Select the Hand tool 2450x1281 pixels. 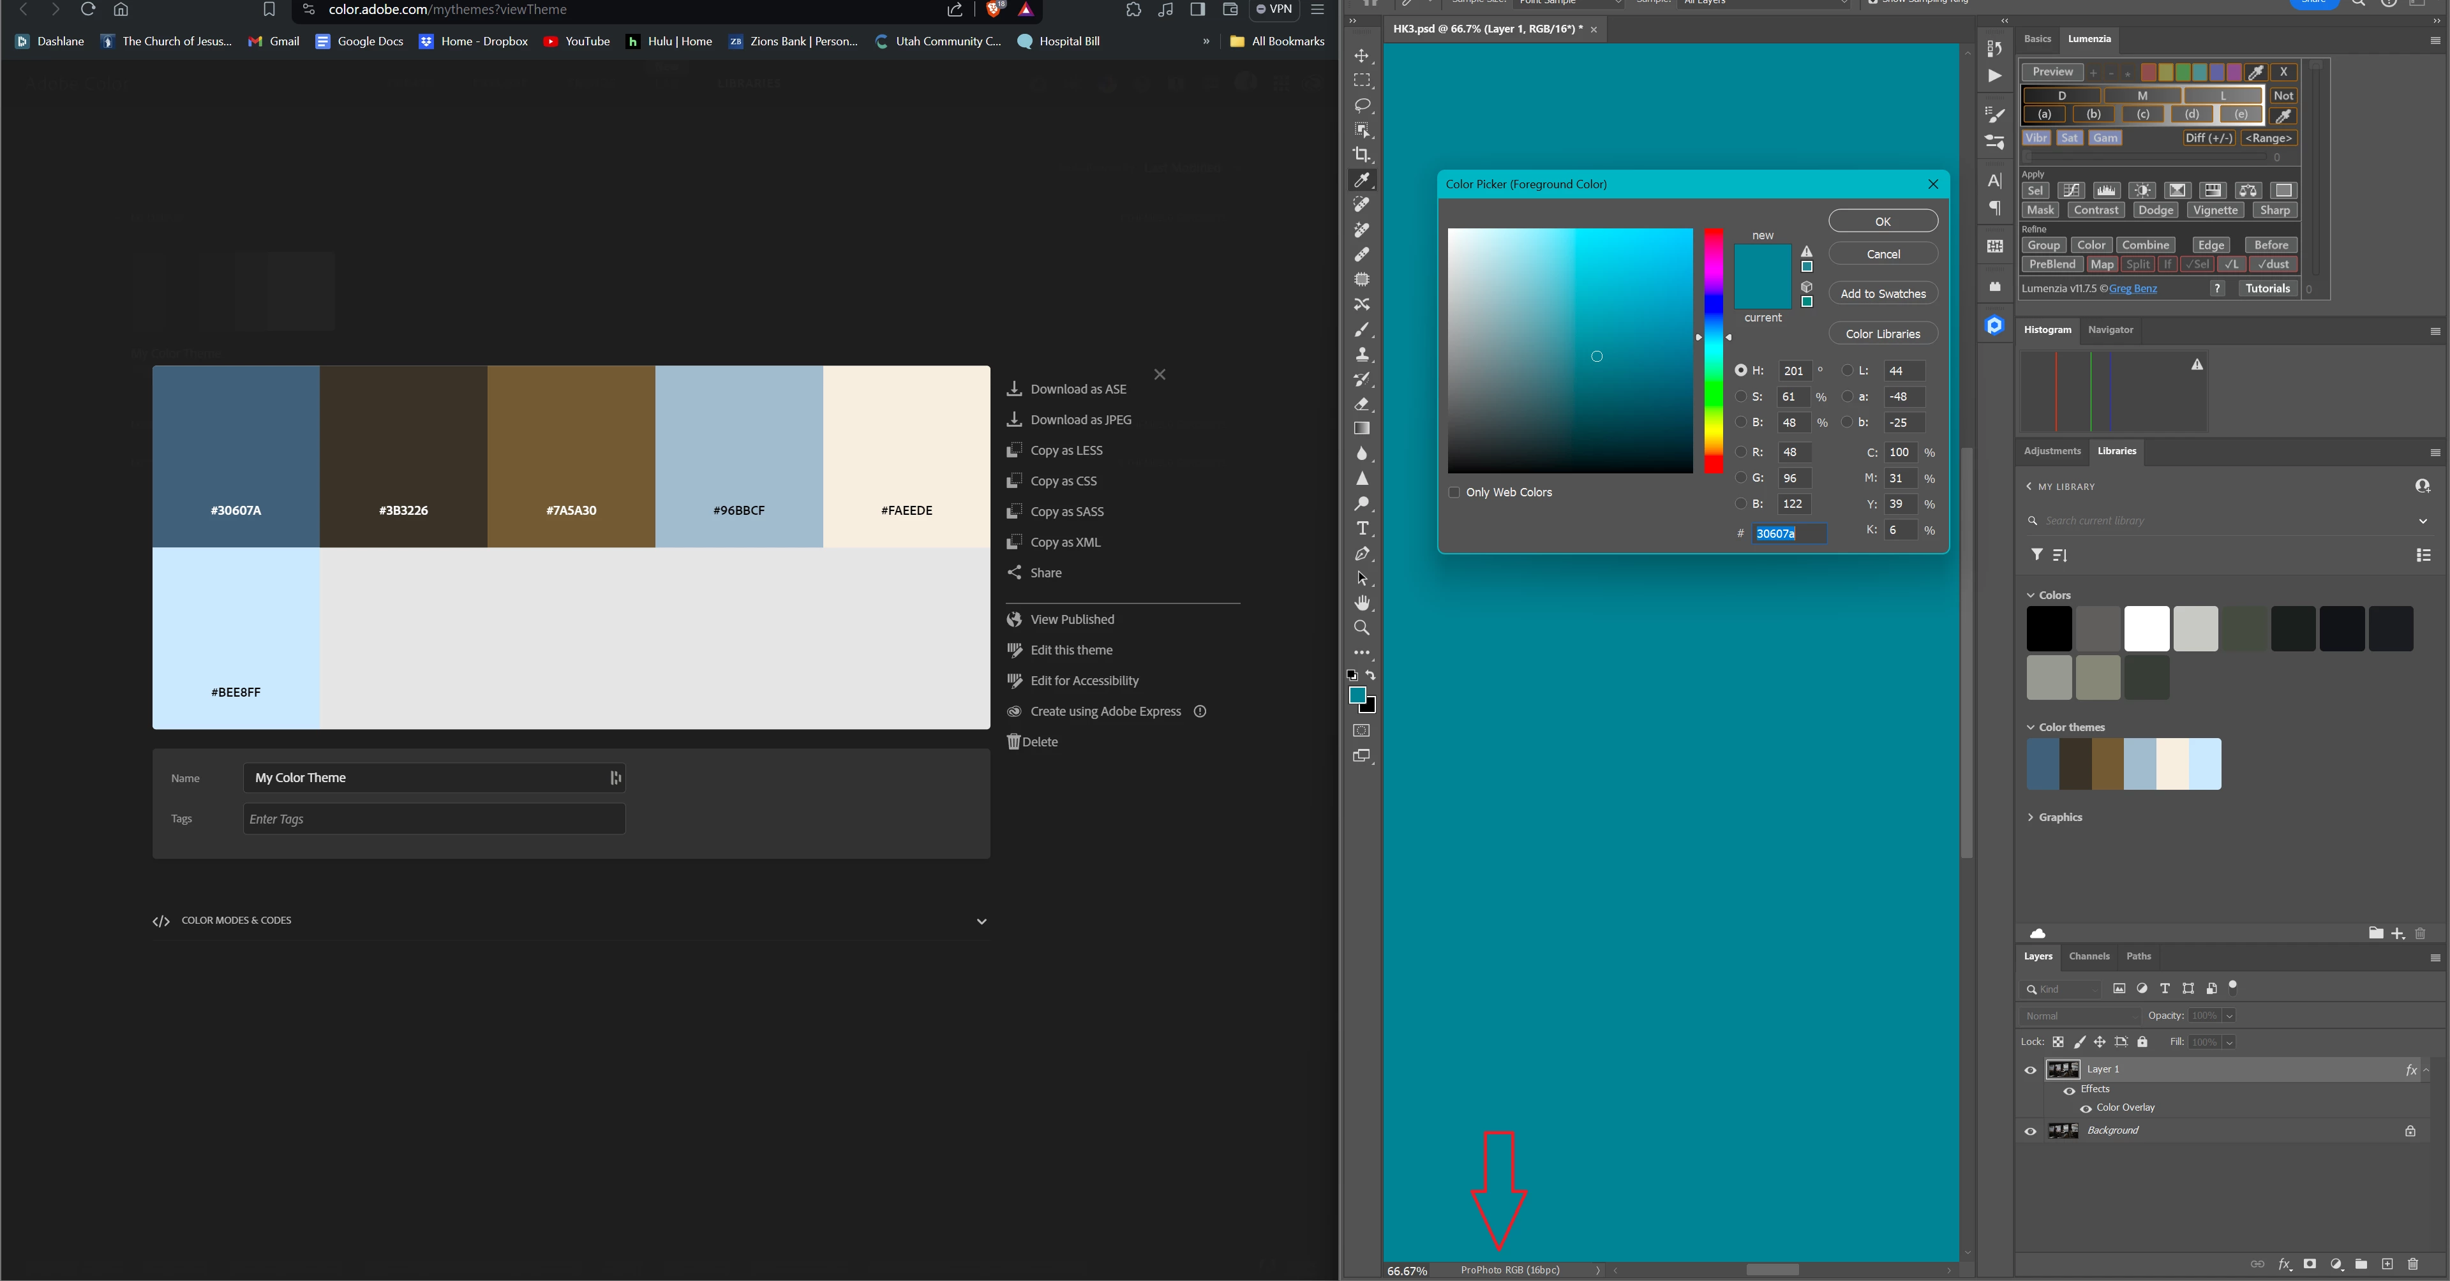point(1362,603)
